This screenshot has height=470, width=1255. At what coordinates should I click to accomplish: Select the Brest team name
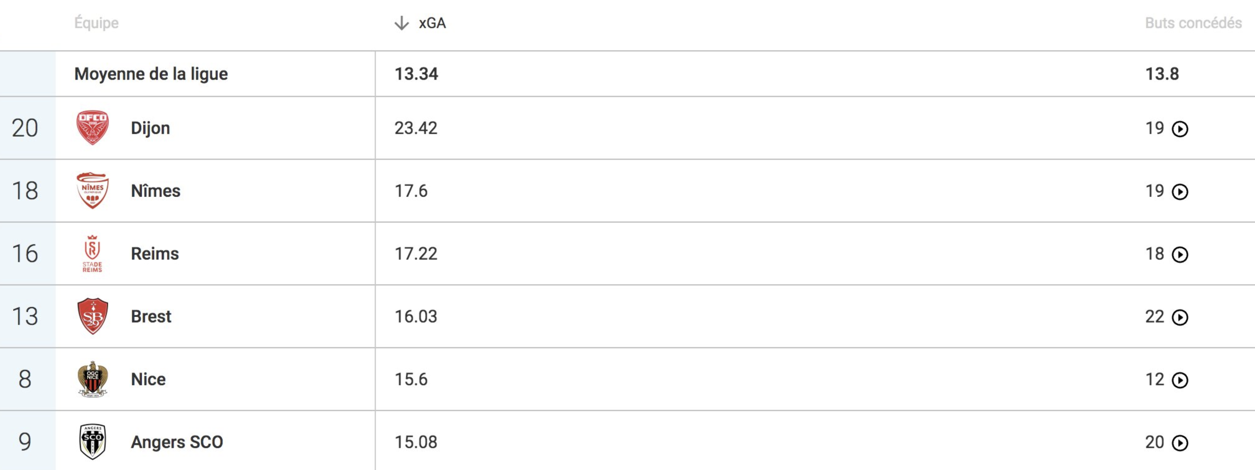[x=151, y=317]
